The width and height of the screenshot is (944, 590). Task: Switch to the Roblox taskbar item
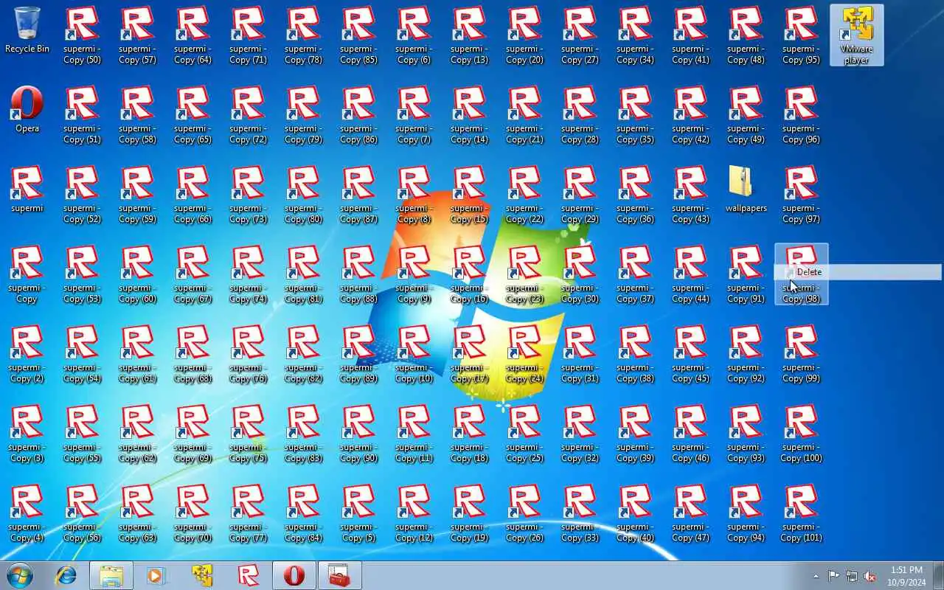tap(249, 575)
